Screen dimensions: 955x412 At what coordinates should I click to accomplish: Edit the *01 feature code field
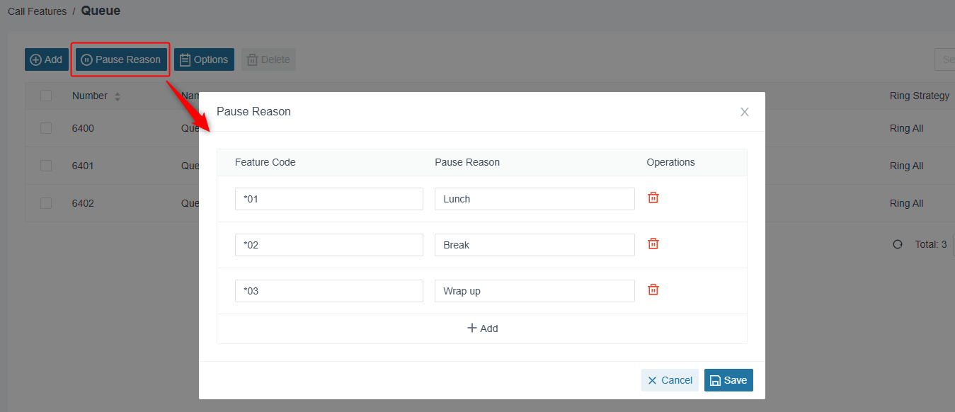coord(329,199)
